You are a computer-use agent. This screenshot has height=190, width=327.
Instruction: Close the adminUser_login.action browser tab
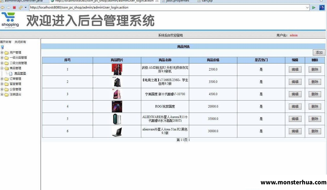[157, 1]
